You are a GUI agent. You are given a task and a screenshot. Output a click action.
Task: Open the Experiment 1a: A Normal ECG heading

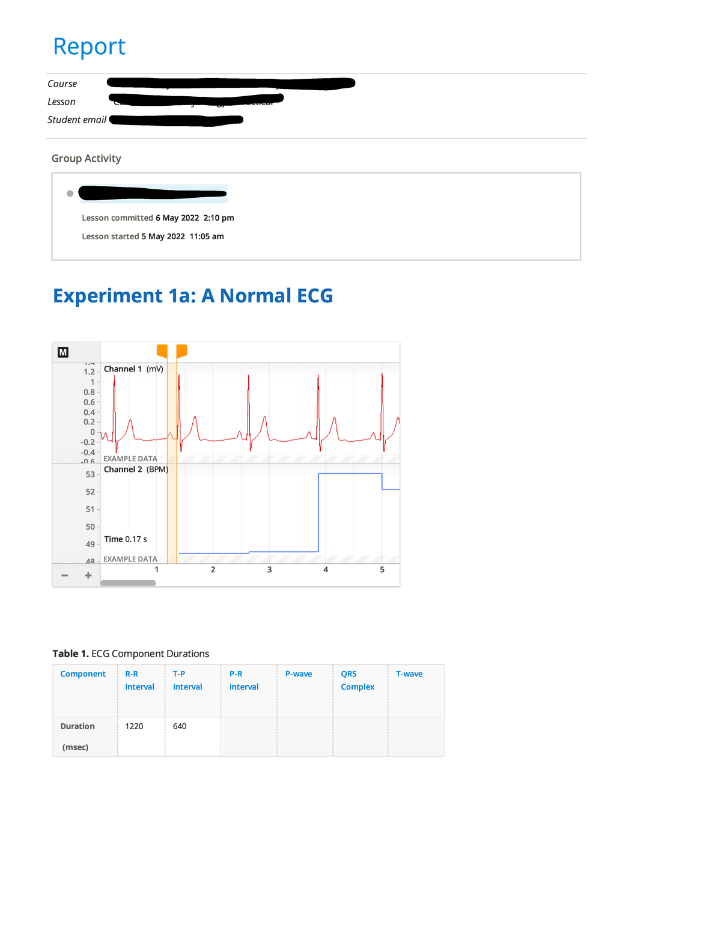pyautogui.click(x=193, y=295)
